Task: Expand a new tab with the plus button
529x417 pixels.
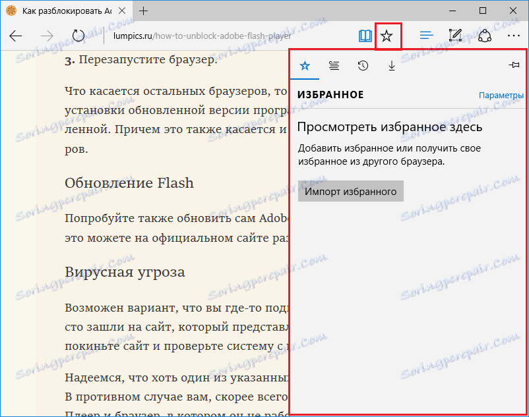Action: coord(144,11)
